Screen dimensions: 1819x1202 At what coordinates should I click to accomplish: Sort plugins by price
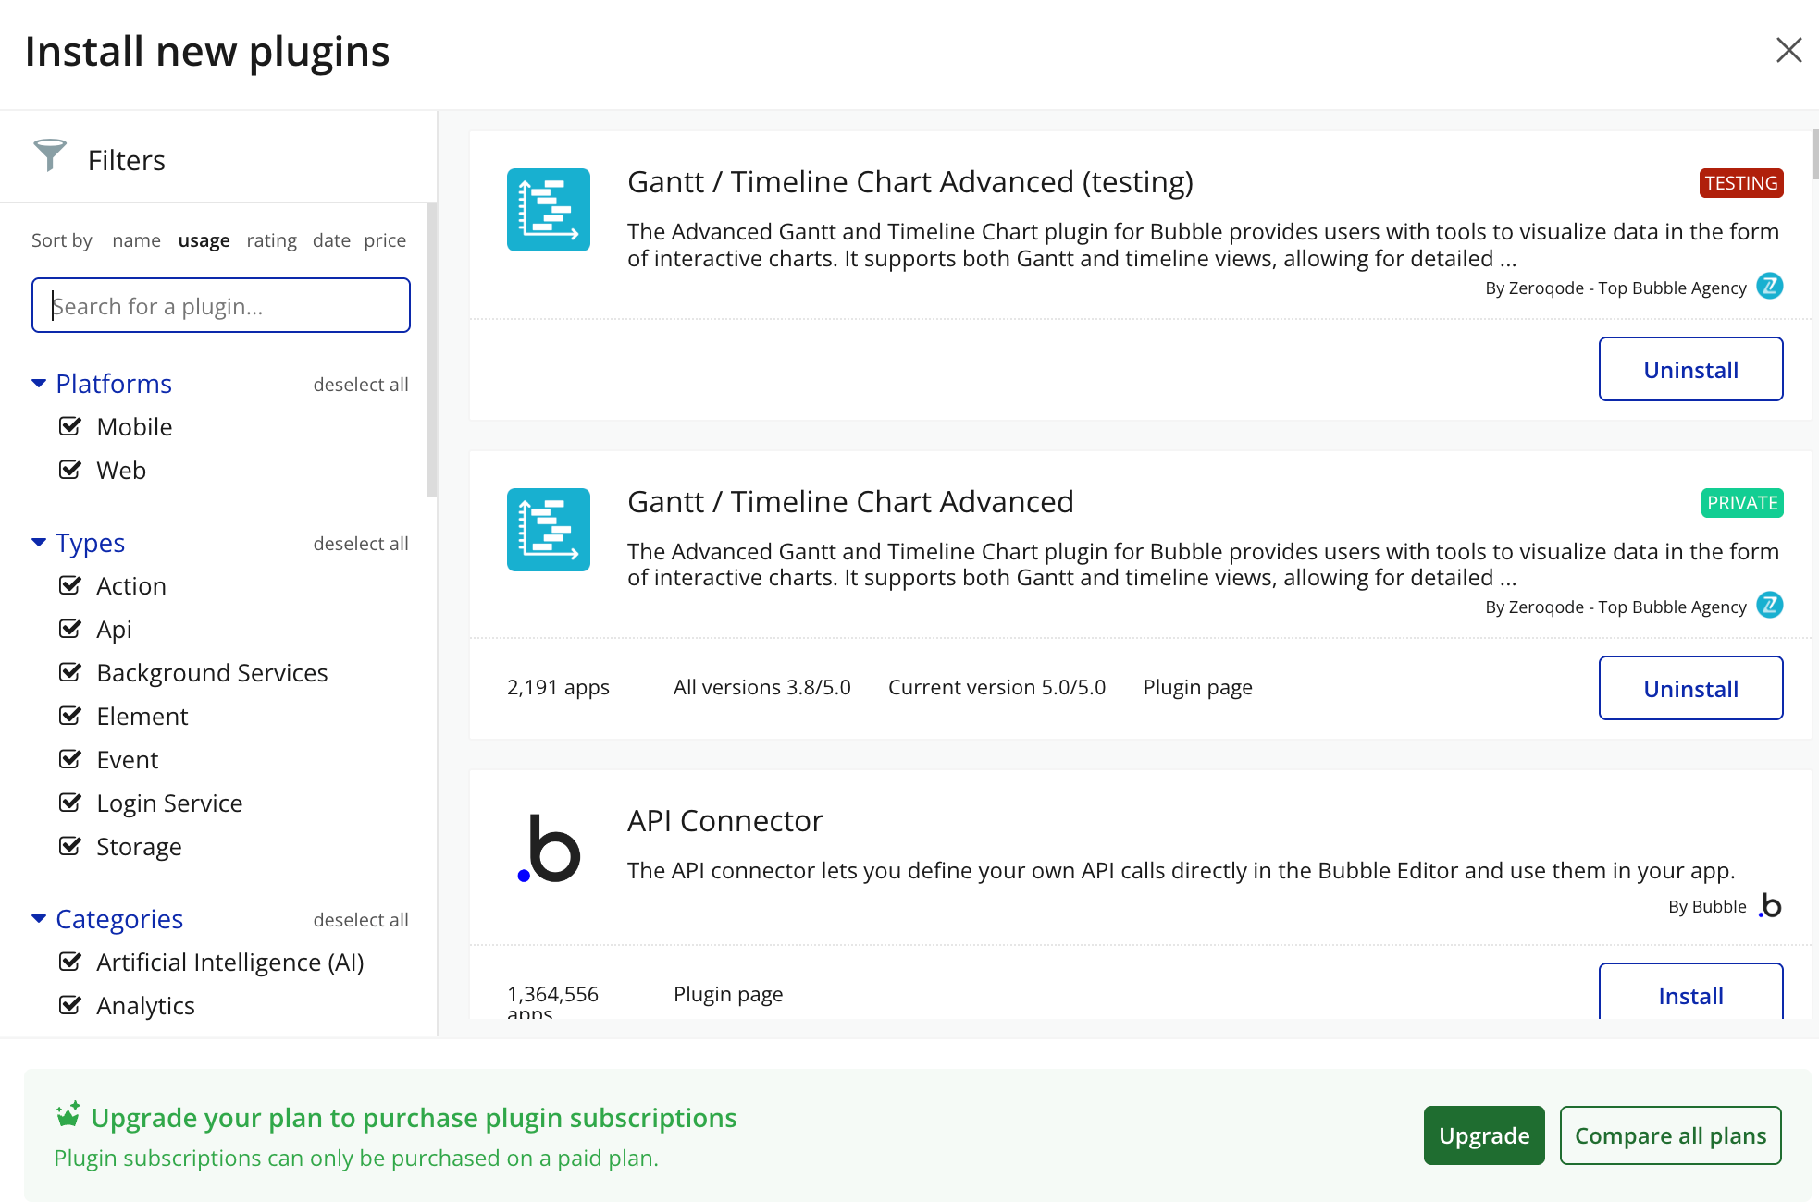(x=385, y=240)
